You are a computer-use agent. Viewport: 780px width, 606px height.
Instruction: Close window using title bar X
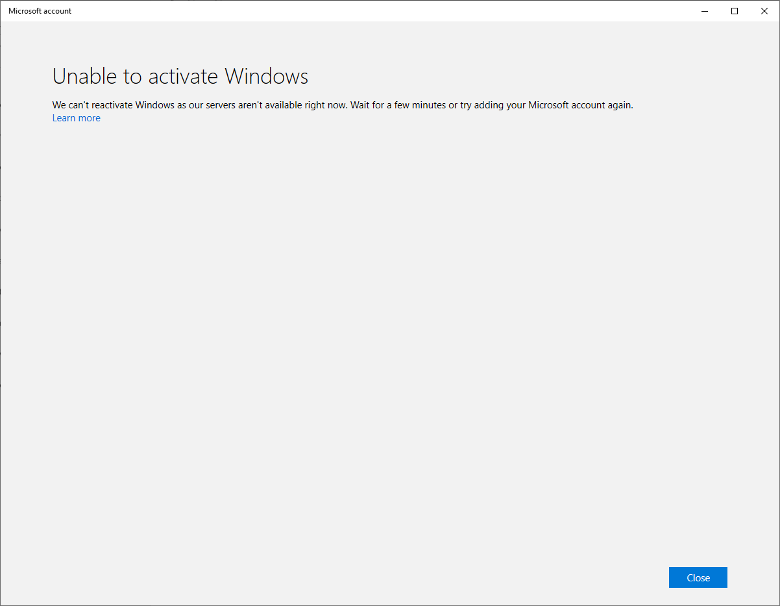(764, 11)
